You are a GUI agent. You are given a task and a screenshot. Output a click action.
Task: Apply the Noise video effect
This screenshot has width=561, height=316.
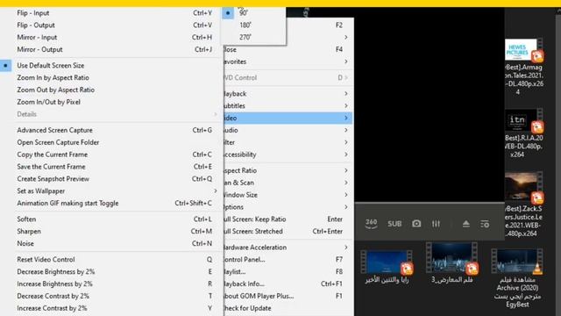(110, 243)
